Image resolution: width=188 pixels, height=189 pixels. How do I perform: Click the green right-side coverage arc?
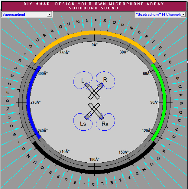click(x=164, y=102)
